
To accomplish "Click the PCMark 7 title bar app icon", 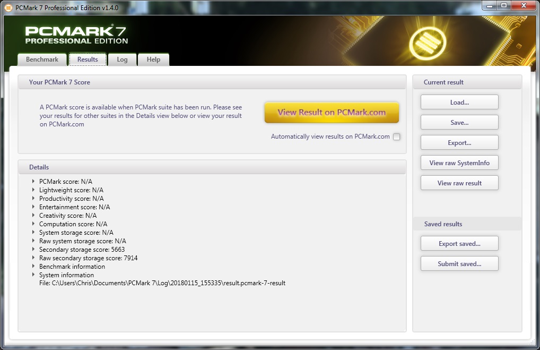I will [8, 7].
